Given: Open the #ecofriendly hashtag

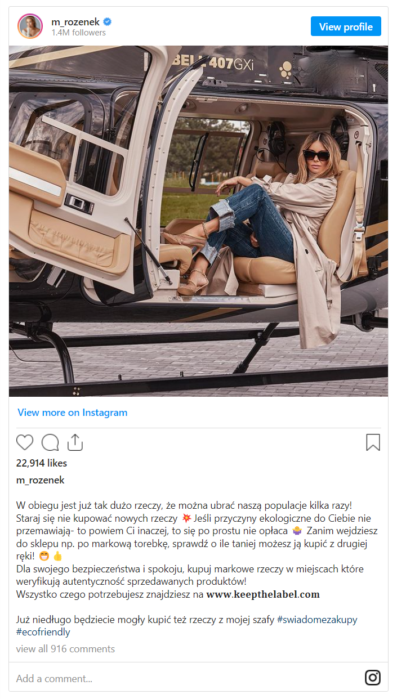Looking at the screenshot, I should coord(43,632).
